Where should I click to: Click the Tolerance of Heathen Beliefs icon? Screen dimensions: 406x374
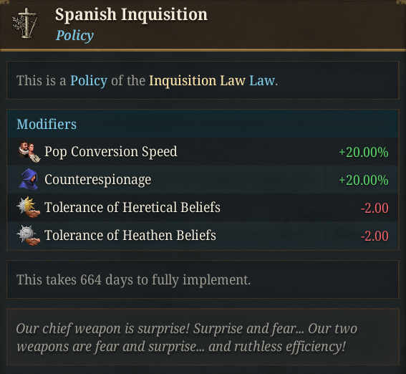pos(29,235)
